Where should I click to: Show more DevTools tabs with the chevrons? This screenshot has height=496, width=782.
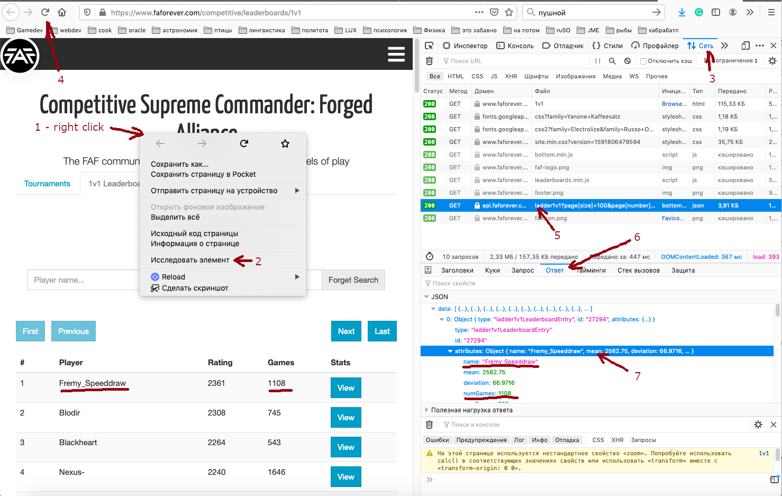click(724, 46)
